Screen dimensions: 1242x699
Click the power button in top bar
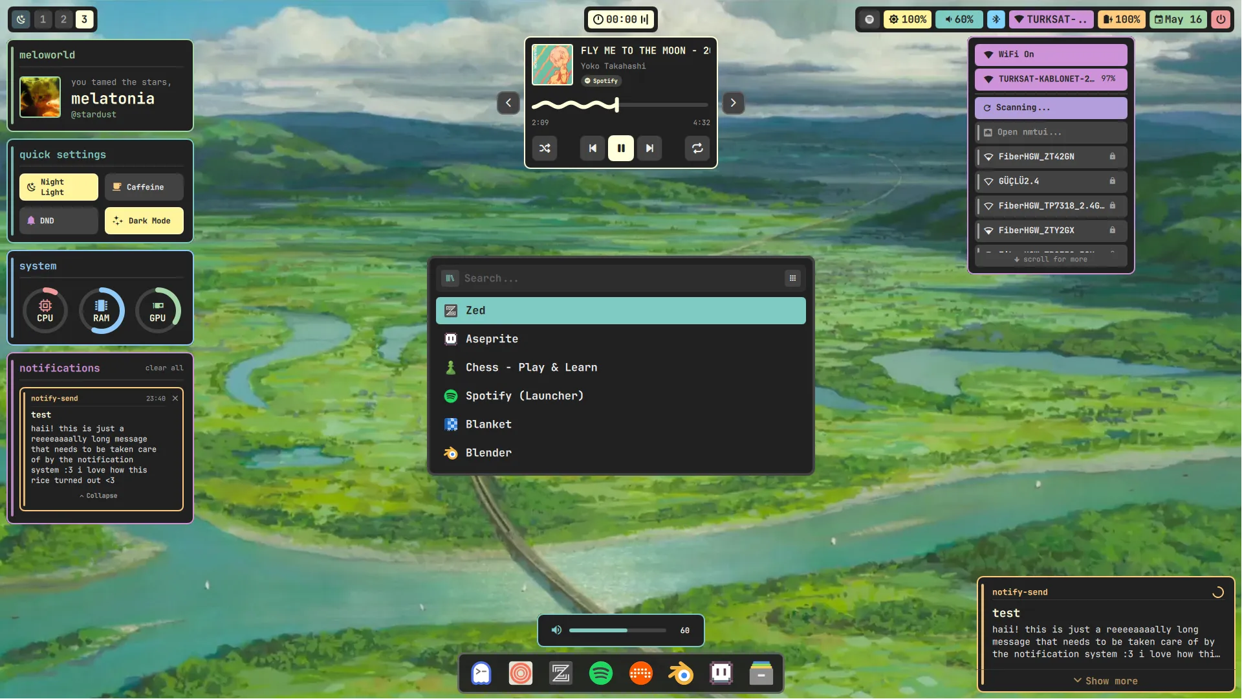pos(1221,19)
